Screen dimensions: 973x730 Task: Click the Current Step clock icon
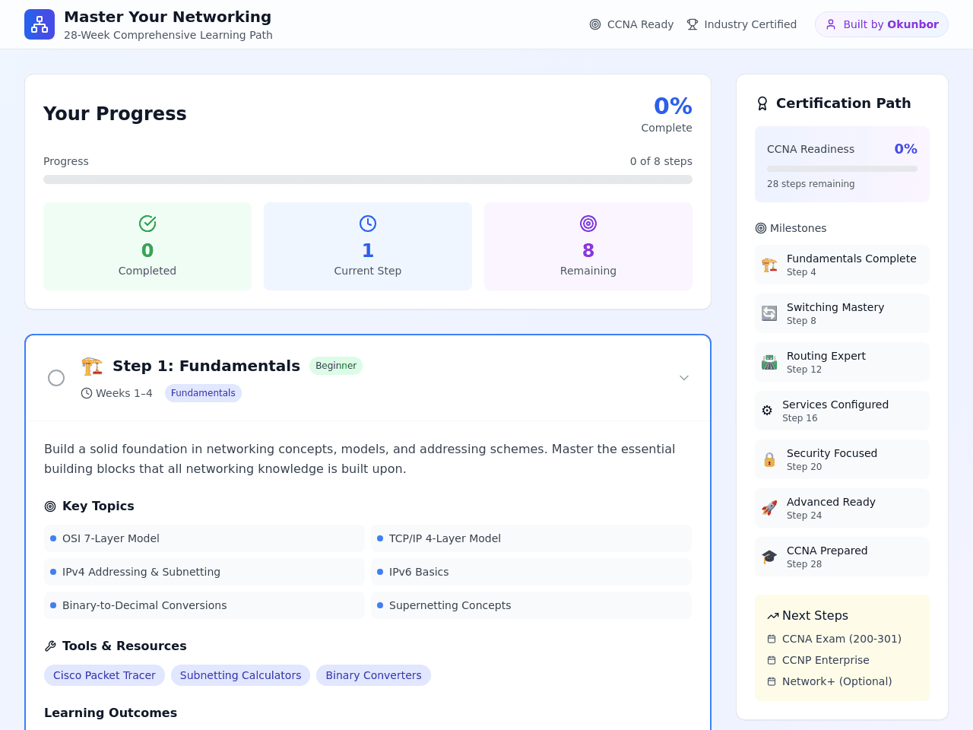368,224
